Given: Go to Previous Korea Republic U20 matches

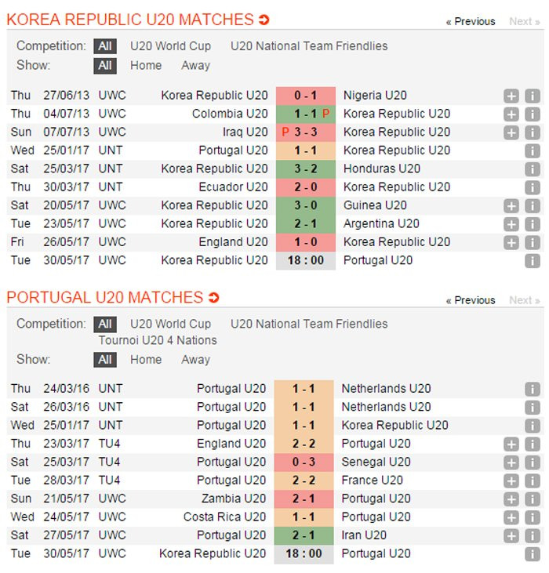Looking at the screenshot, I should click(x=471, y=21).
